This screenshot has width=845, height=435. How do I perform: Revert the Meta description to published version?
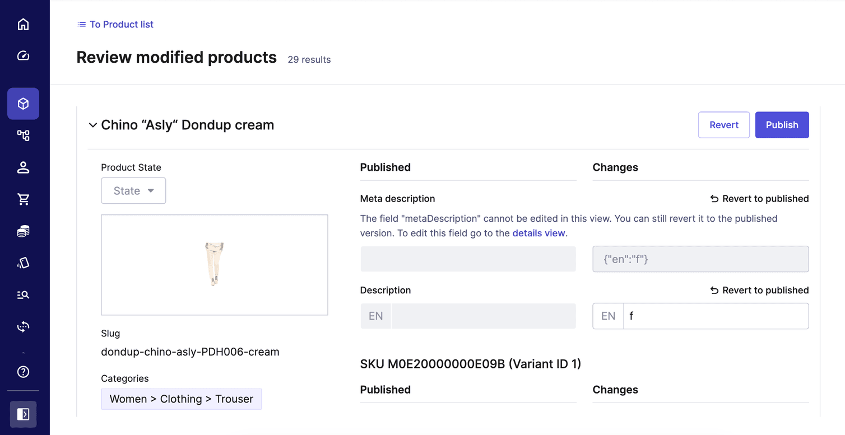(759, 198)
